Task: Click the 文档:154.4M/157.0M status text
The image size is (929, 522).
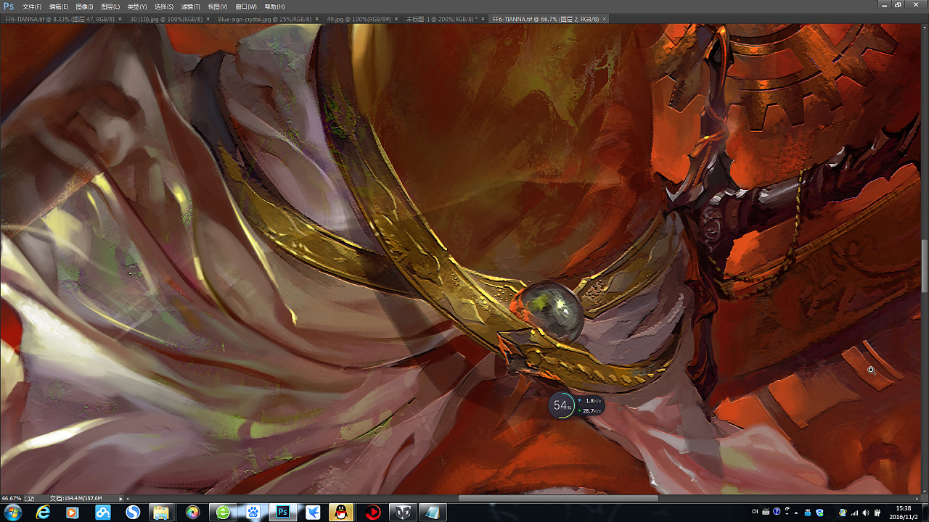Action: 76,498
